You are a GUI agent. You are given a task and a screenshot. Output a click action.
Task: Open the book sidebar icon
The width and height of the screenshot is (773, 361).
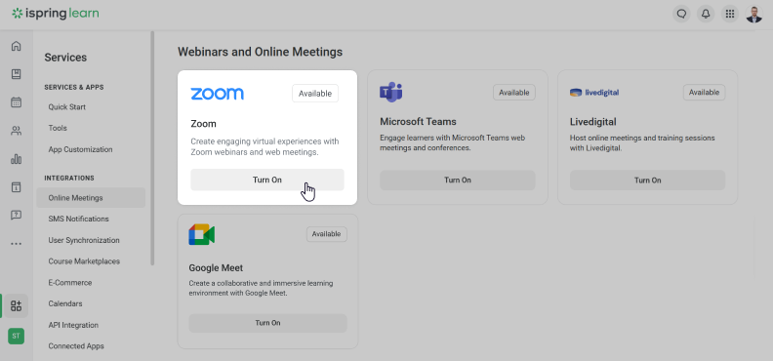17,74
